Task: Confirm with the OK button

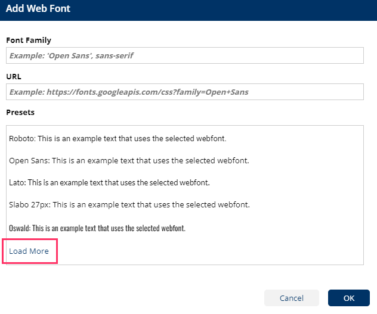Action: (348, 298)
